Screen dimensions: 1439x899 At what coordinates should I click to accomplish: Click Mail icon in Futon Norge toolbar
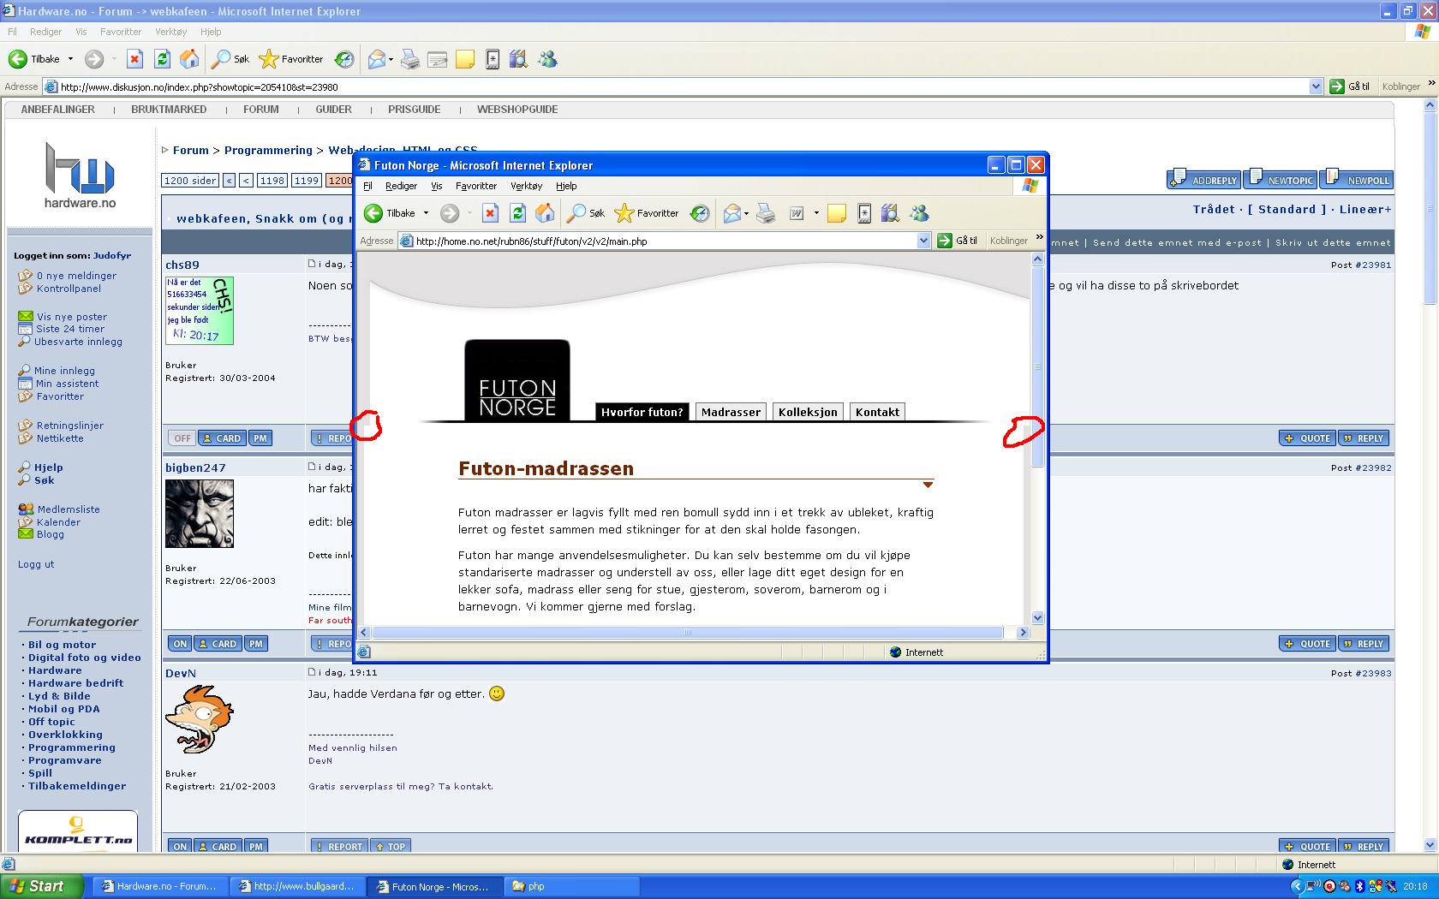pos(731,213)
